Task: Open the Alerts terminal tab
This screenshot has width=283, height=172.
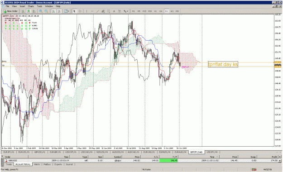Action: pos(37,164)
